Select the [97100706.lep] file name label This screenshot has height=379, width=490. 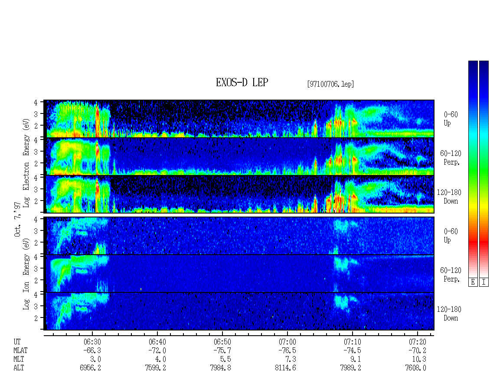pos(330,84)
